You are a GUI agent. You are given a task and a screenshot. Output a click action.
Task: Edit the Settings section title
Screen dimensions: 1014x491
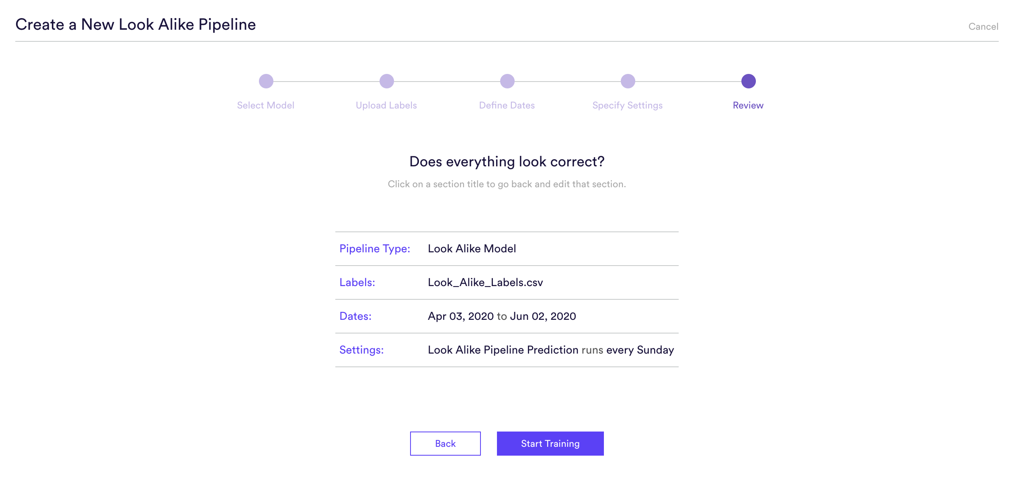pyautogui.click(x=361, y=350)
